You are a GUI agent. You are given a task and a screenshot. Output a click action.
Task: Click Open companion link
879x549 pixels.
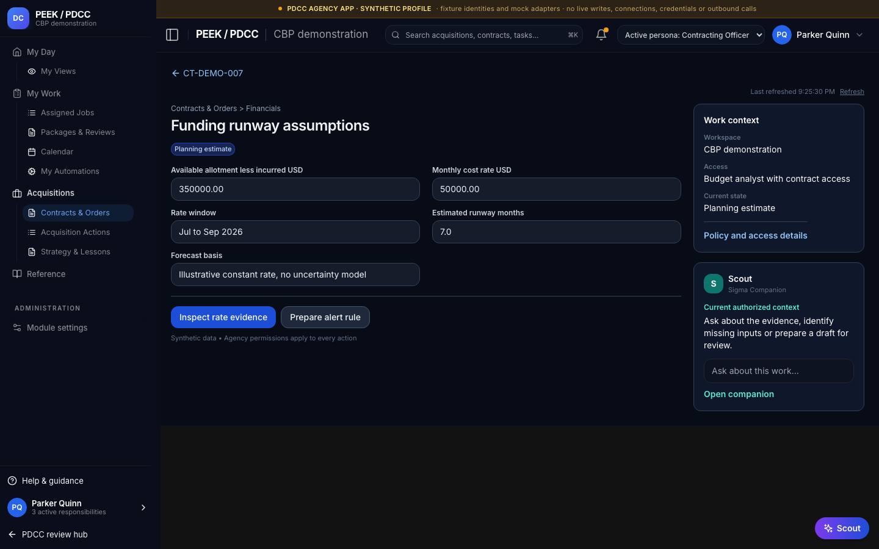pos(739,394)
